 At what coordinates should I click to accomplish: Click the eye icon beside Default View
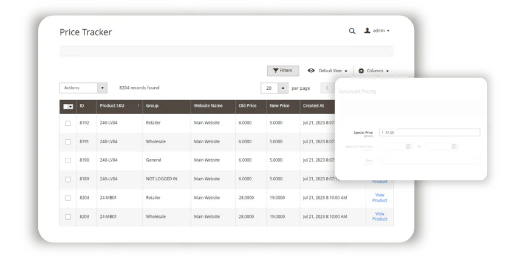pos(311,70)
